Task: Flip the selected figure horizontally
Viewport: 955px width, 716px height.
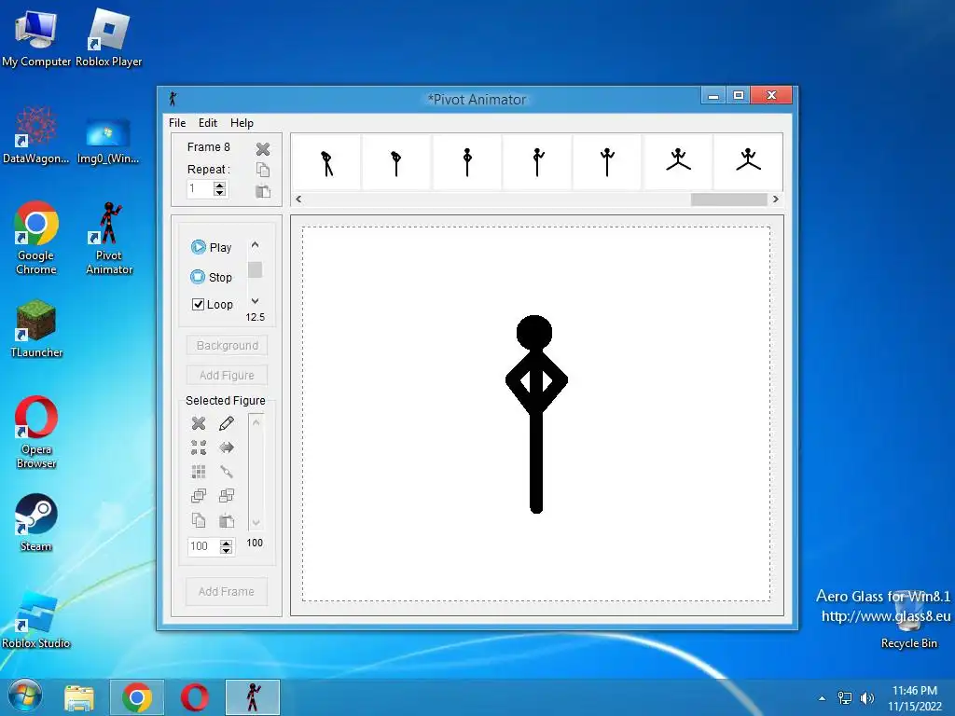Action: pos(227,447)
